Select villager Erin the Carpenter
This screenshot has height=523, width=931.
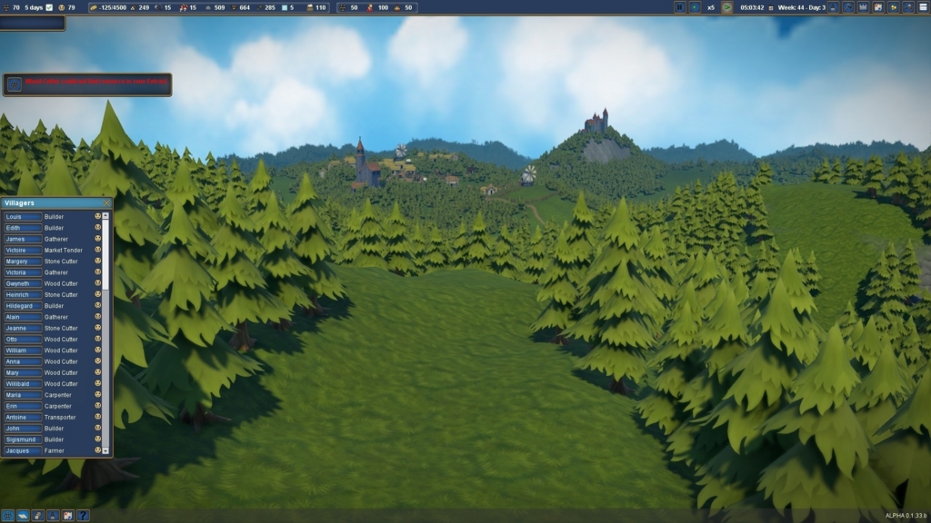23,406
